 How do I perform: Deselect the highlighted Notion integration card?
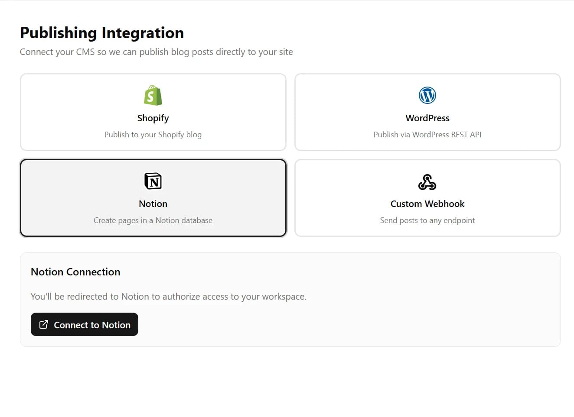[x=153, y=197]
